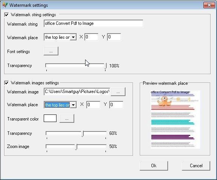Viewport: 217px width, 180px height.
Task: Toggle the Watermark string settings checkbox
Action: click(6, 15)
